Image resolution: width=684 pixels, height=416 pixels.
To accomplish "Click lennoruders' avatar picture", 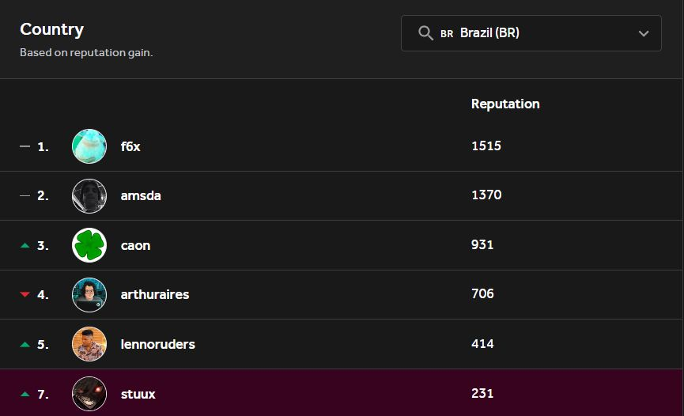I will point(89,344).
